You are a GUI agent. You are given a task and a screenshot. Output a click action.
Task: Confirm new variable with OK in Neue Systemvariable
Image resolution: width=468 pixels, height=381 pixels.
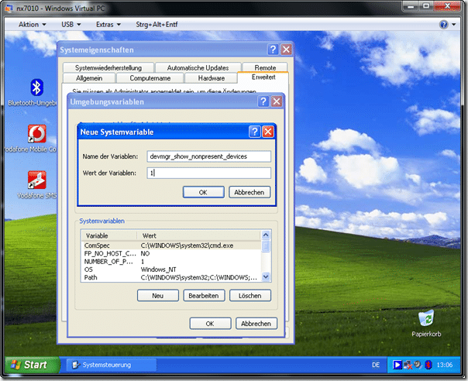(x=203, y=192)
